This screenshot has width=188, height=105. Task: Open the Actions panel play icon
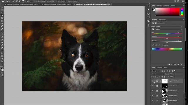click(149, 10)
